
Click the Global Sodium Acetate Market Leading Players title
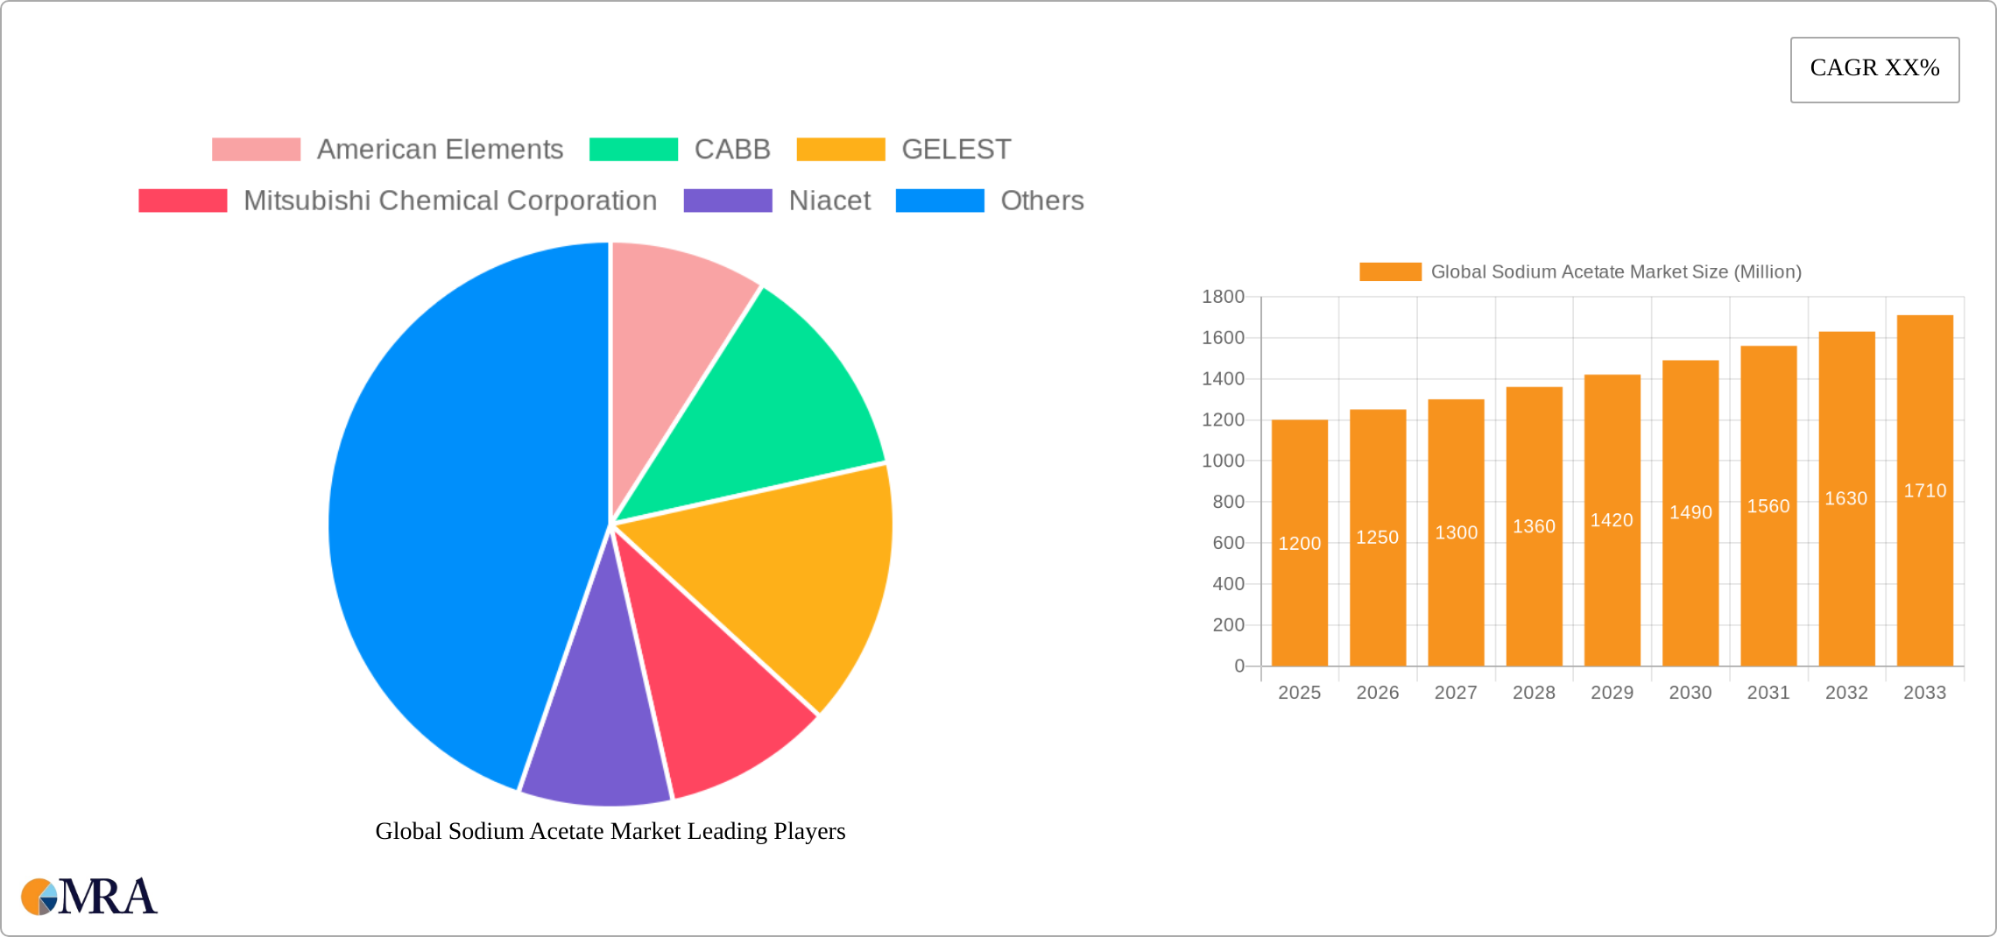coord(610,831)
